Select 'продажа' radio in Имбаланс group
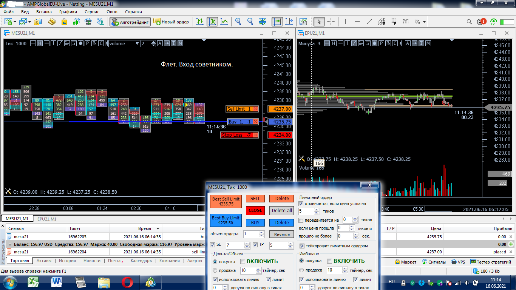Image resolution: width=516 pixels, height=290 pixels. (x=301, y=270)
